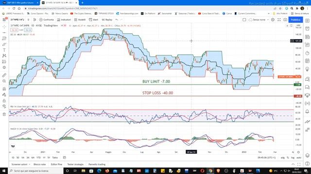The width and height of the screenshot is (311, 174).
Task: Open the Windows Start menu
Action: 4,171
